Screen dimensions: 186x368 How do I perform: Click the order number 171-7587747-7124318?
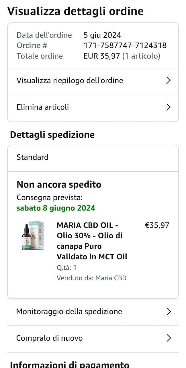[125, 45]
